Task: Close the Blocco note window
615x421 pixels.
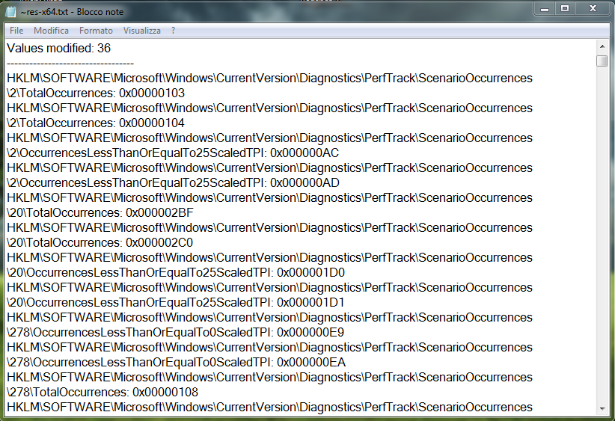Action: pos(593,9)
